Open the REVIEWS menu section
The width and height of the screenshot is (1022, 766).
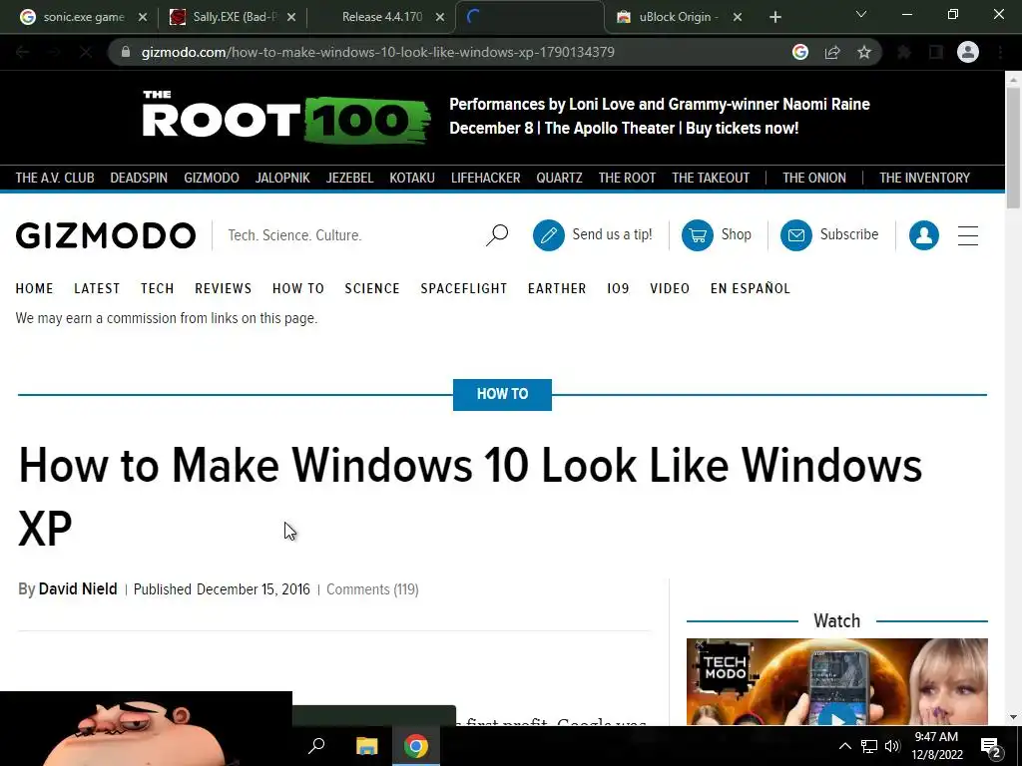pyautogui.click(x=223, y=288)
